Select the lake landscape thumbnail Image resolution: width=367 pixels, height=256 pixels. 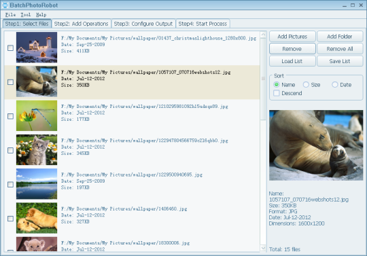pos(37,184)
